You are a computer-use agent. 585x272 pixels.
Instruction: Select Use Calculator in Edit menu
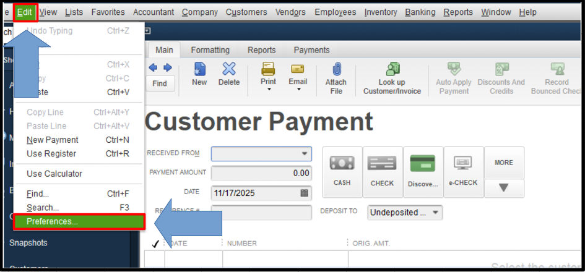78,174
